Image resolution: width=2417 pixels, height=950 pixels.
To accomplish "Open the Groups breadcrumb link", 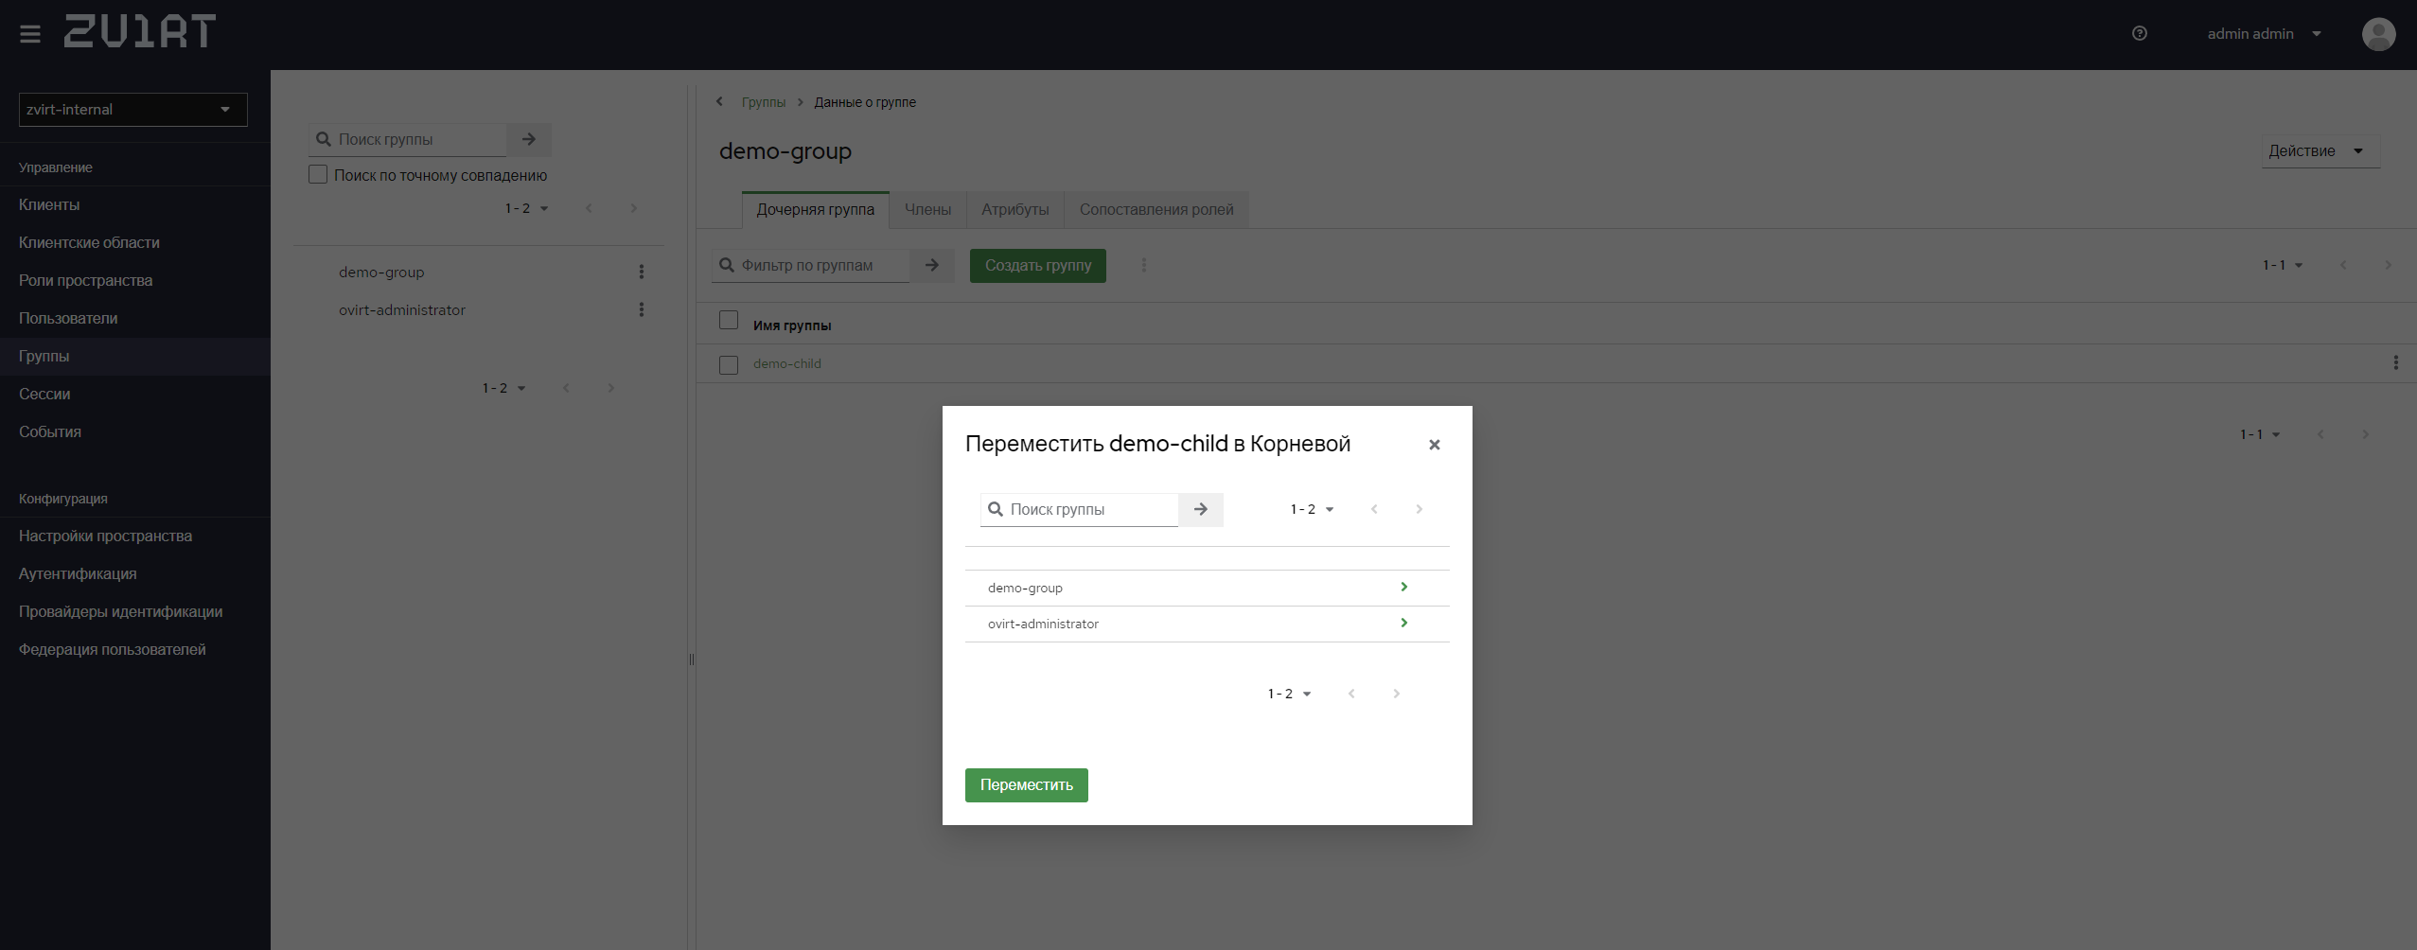I will 763,102.
